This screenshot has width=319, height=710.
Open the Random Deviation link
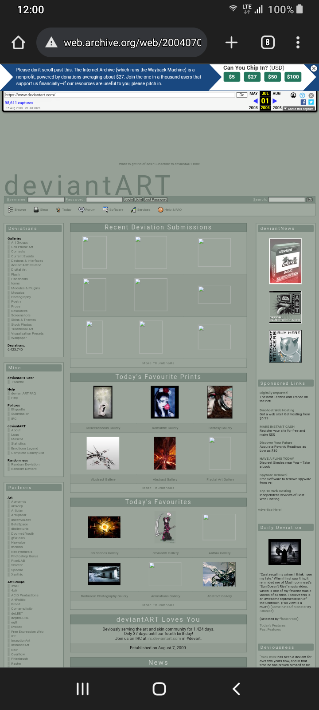pos(25,465)
